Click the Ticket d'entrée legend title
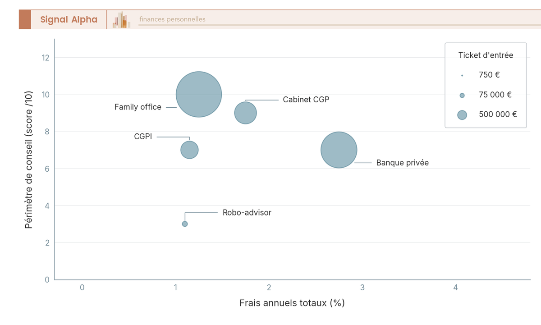The height and width of the screenshot is (325, 541). coord(486,55)
